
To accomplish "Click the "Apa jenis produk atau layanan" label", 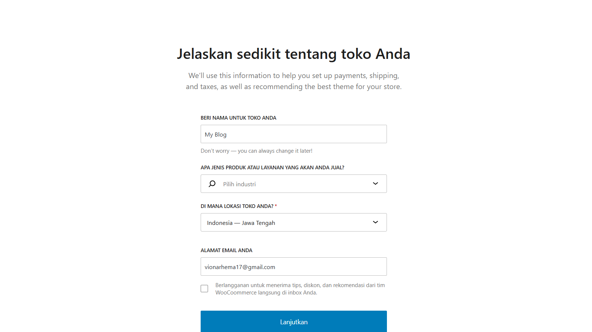I will point(272,167).
